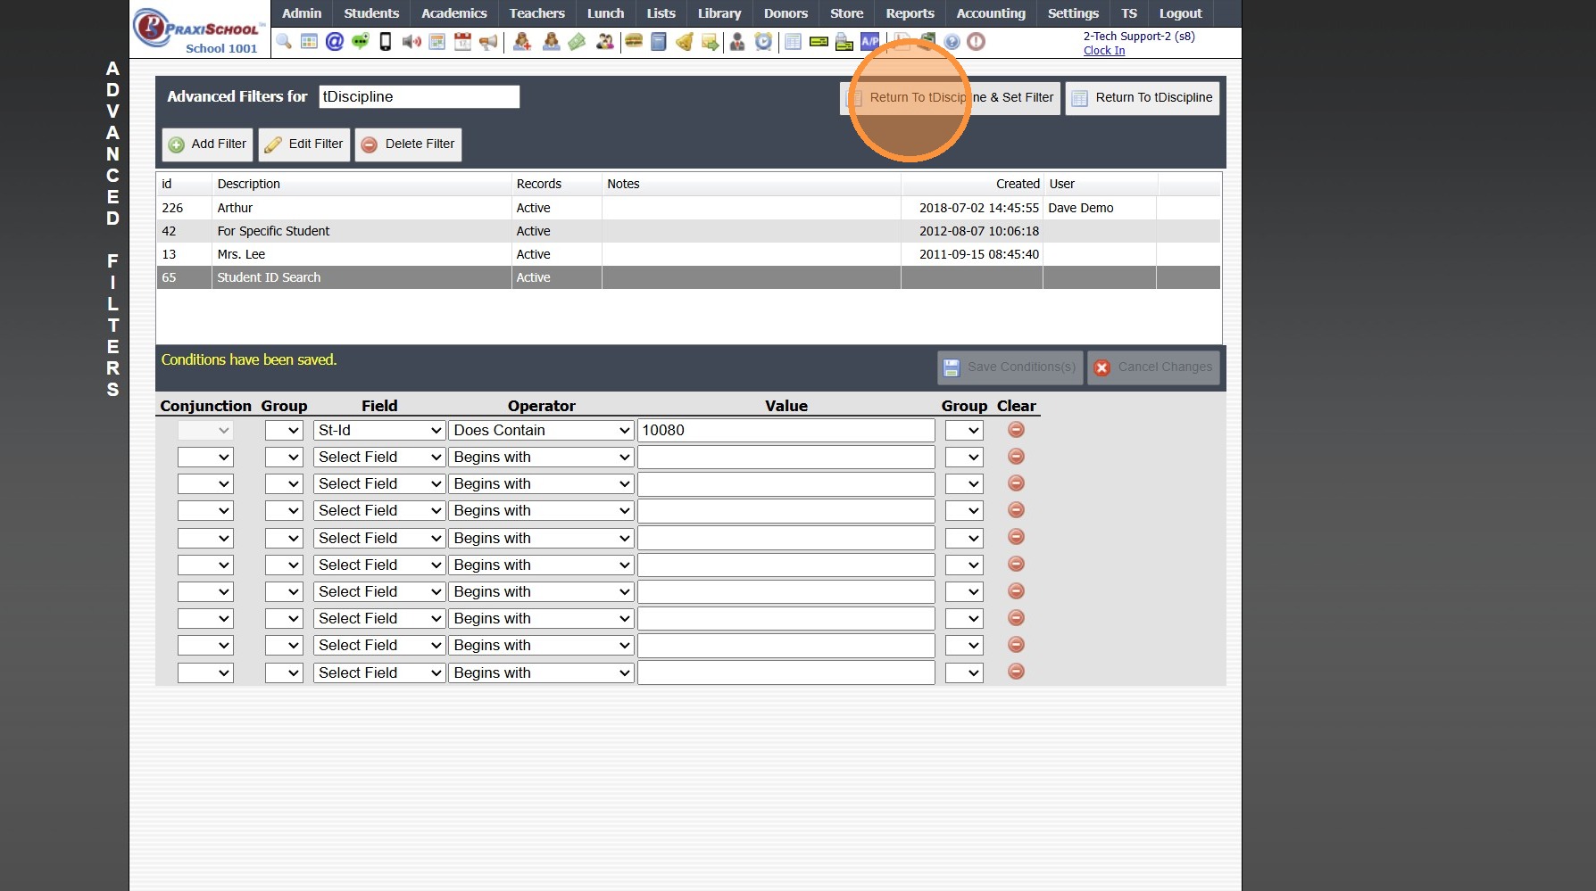Click the Add Filter button

click(x=207, y=144)
